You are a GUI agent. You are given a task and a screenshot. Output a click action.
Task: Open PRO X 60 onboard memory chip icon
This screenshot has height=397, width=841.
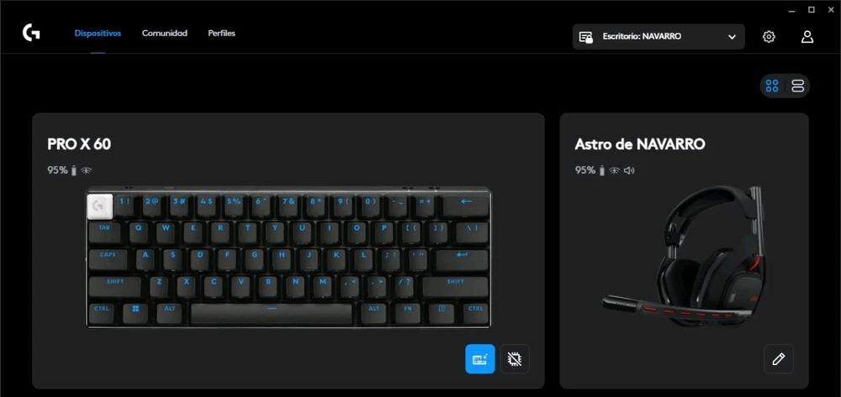(515, 358)
